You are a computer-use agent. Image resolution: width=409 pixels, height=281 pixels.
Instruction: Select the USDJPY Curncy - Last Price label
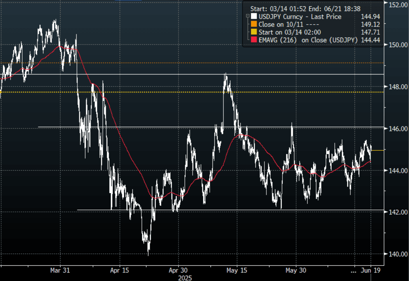point(300,17)
